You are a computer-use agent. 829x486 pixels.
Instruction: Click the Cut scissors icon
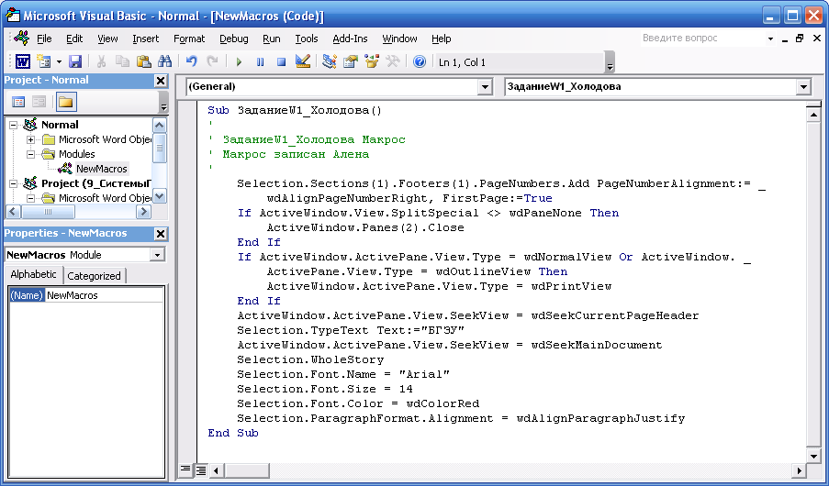[x=101, y=61]
